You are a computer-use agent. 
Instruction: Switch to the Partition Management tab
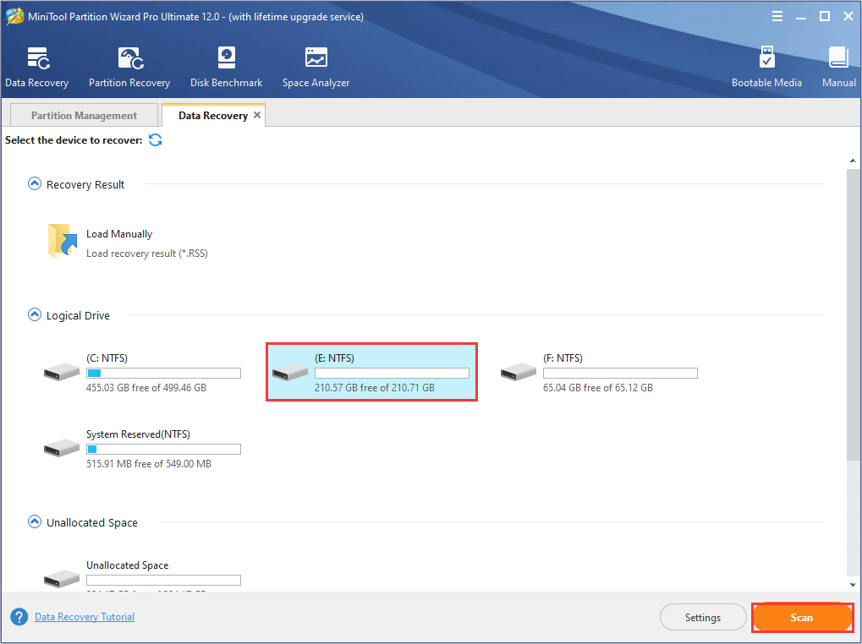pyautogui.click(x=84, y=115)
